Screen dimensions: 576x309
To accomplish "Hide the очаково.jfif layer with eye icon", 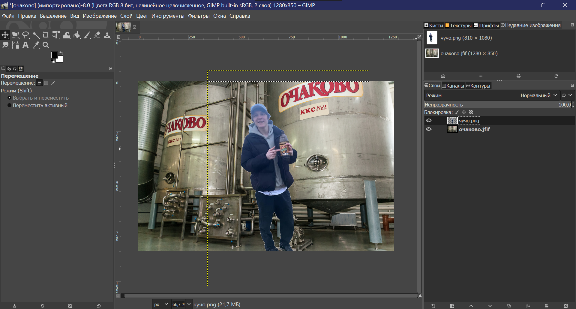I will click(429, 129).
